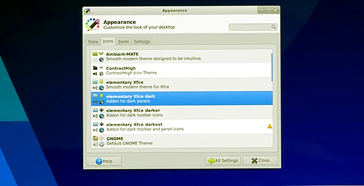
Task: Click the Ambiant-MATE theme preview icons
Action: 98,56
